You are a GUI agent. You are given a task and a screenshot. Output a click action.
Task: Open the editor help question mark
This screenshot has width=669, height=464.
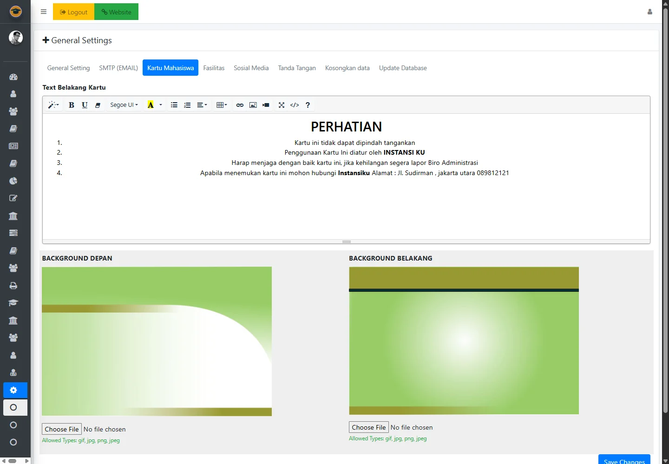[308, 105]
